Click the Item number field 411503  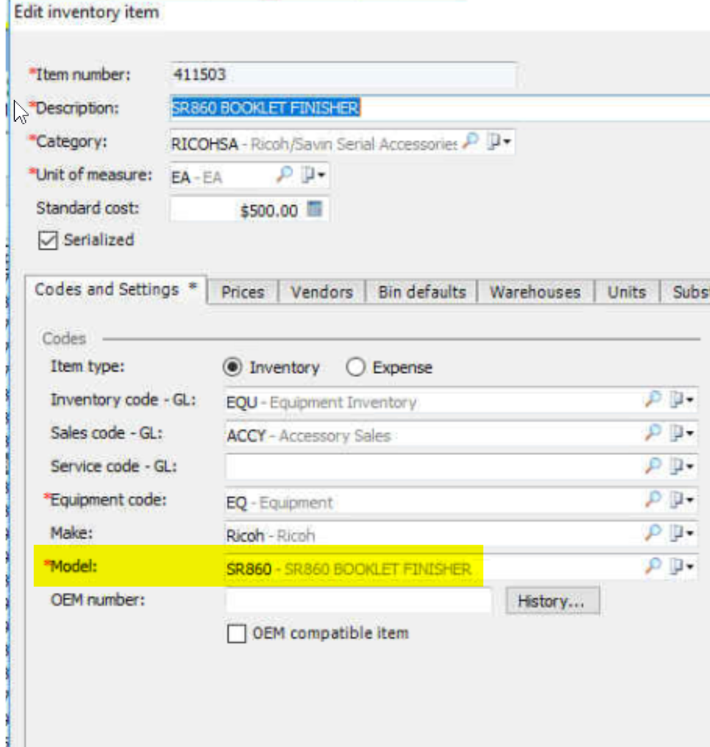(x=342, y=75)
